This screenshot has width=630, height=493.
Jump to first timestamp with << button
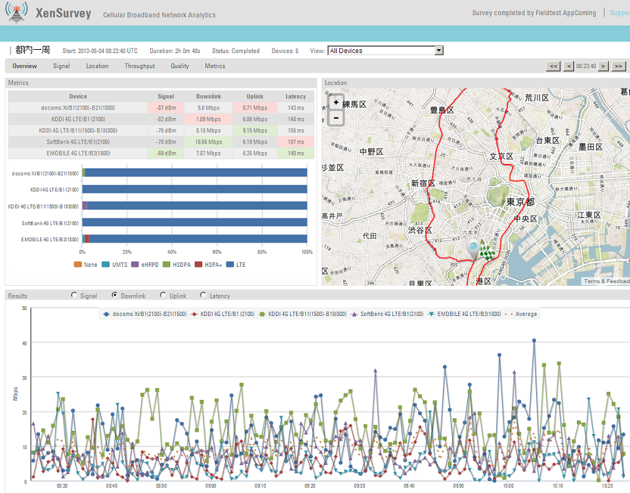pyautogui.click(x=553, y=66)
